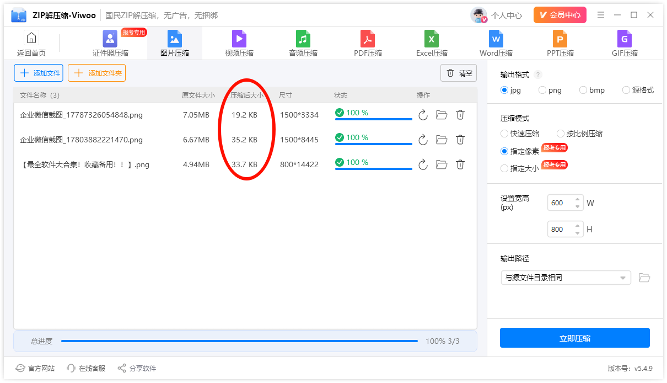Click the 文件名称 (3) column header

click(x=39, y=95)
